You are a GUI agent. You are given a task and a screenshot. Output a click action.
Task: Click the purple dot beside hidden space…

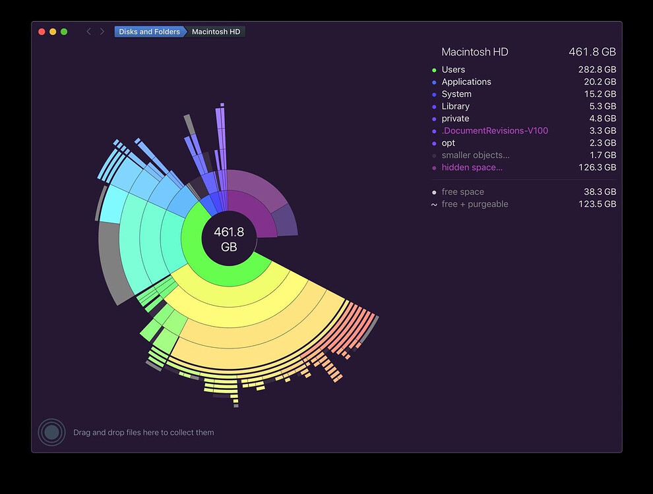(x=434, y=168)
